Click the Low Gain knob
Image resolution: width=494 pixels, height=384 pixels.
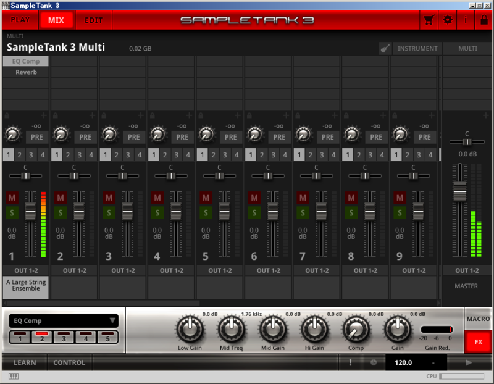(190, 329)
